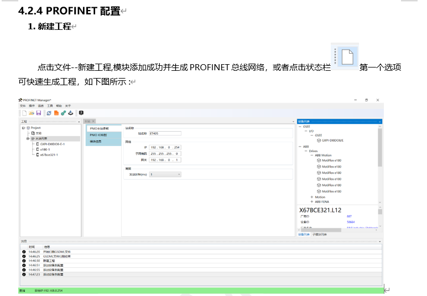Click the purple Save toolbar icon
427x296 pixels.
coord(39,113)
